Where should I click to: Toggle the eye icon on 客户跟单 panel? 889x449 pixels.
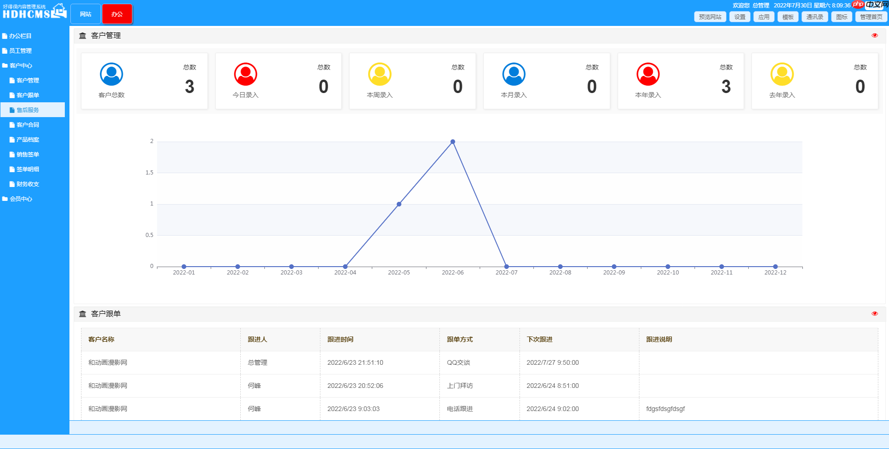tap(875, 313)
